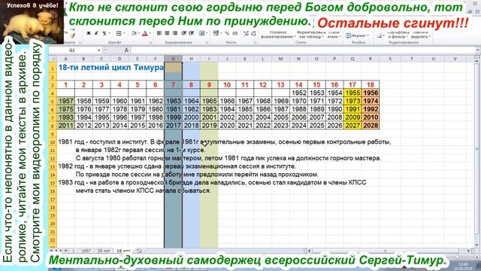Open the merge cells dropdown arrow

207,33
